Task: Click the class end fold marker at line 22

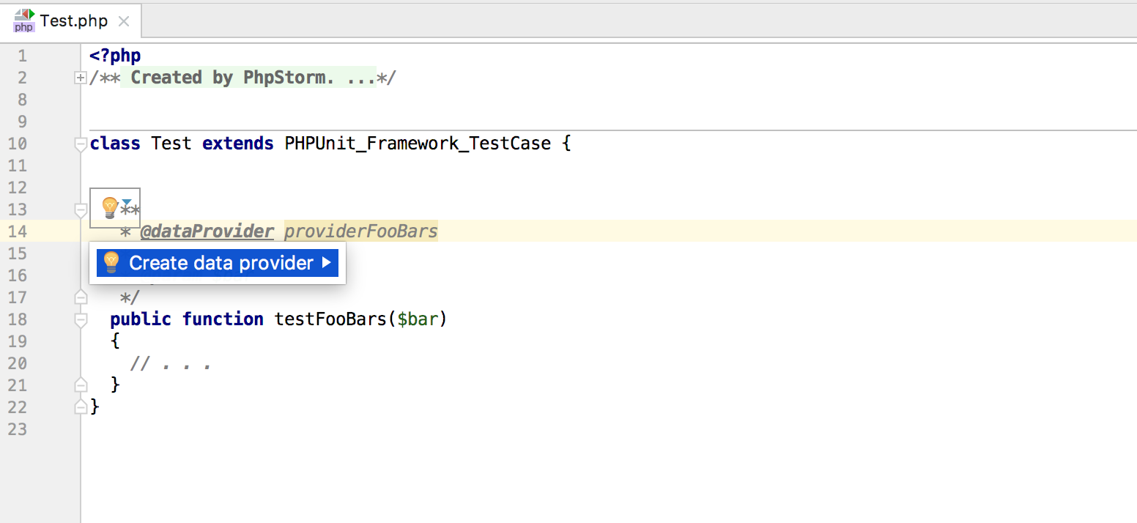Action: 81,407
